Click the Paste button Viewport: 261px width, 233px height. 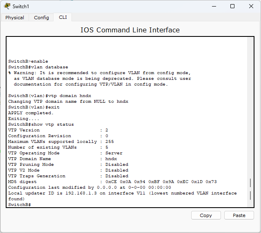click(x=239, y=215)
